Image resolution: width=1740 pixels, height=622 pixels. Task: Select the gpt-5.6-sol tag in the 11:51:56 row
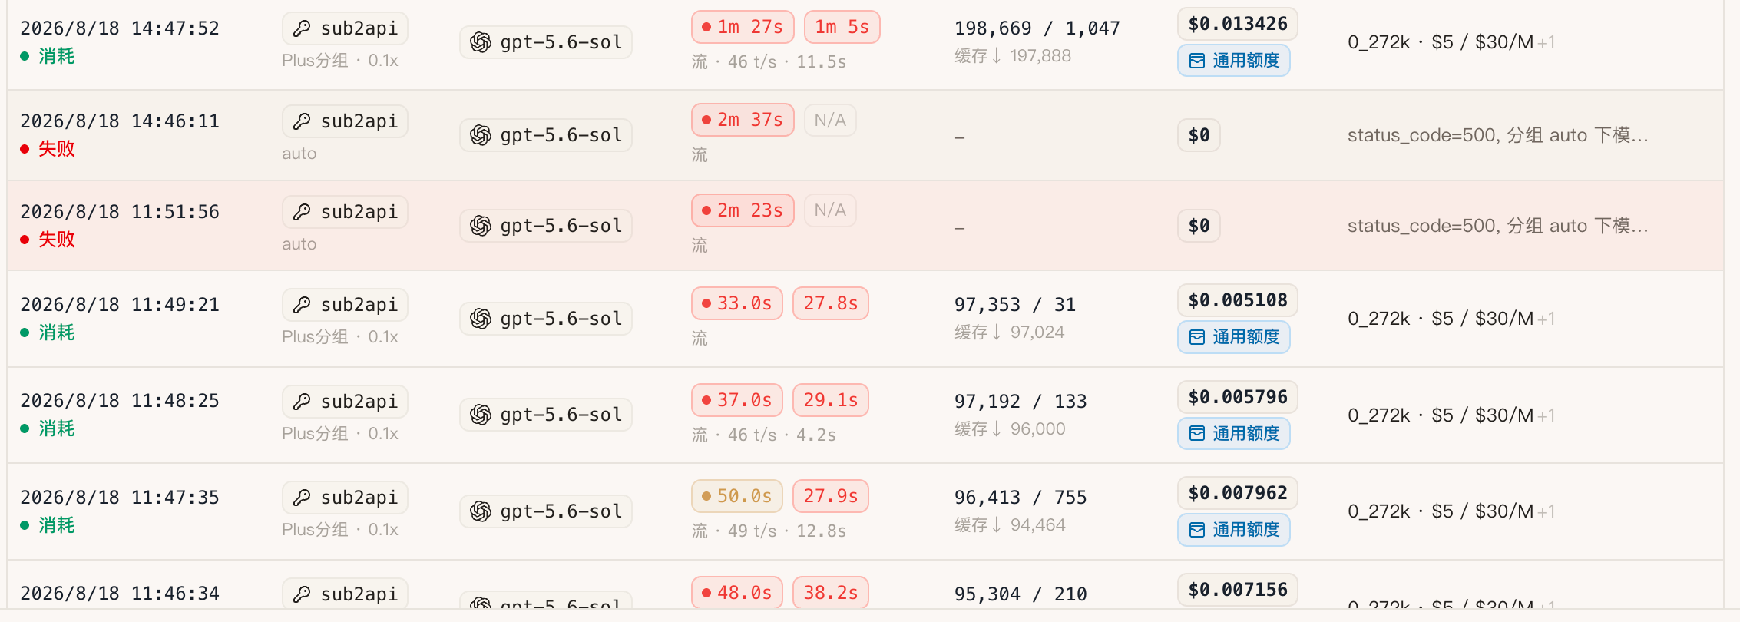point(546,226)
